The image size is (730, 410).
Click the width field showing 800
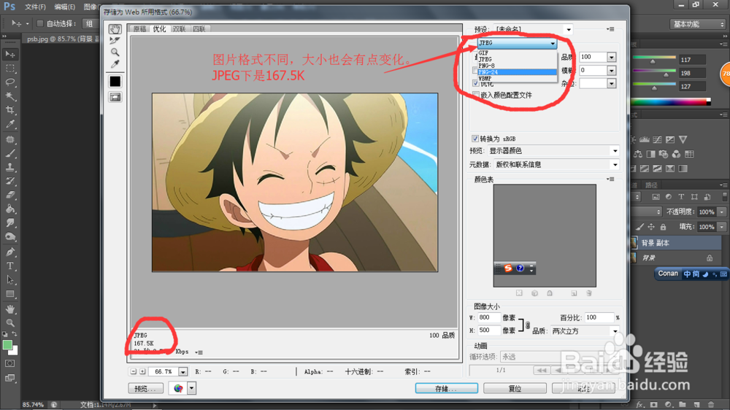(489, 318)
